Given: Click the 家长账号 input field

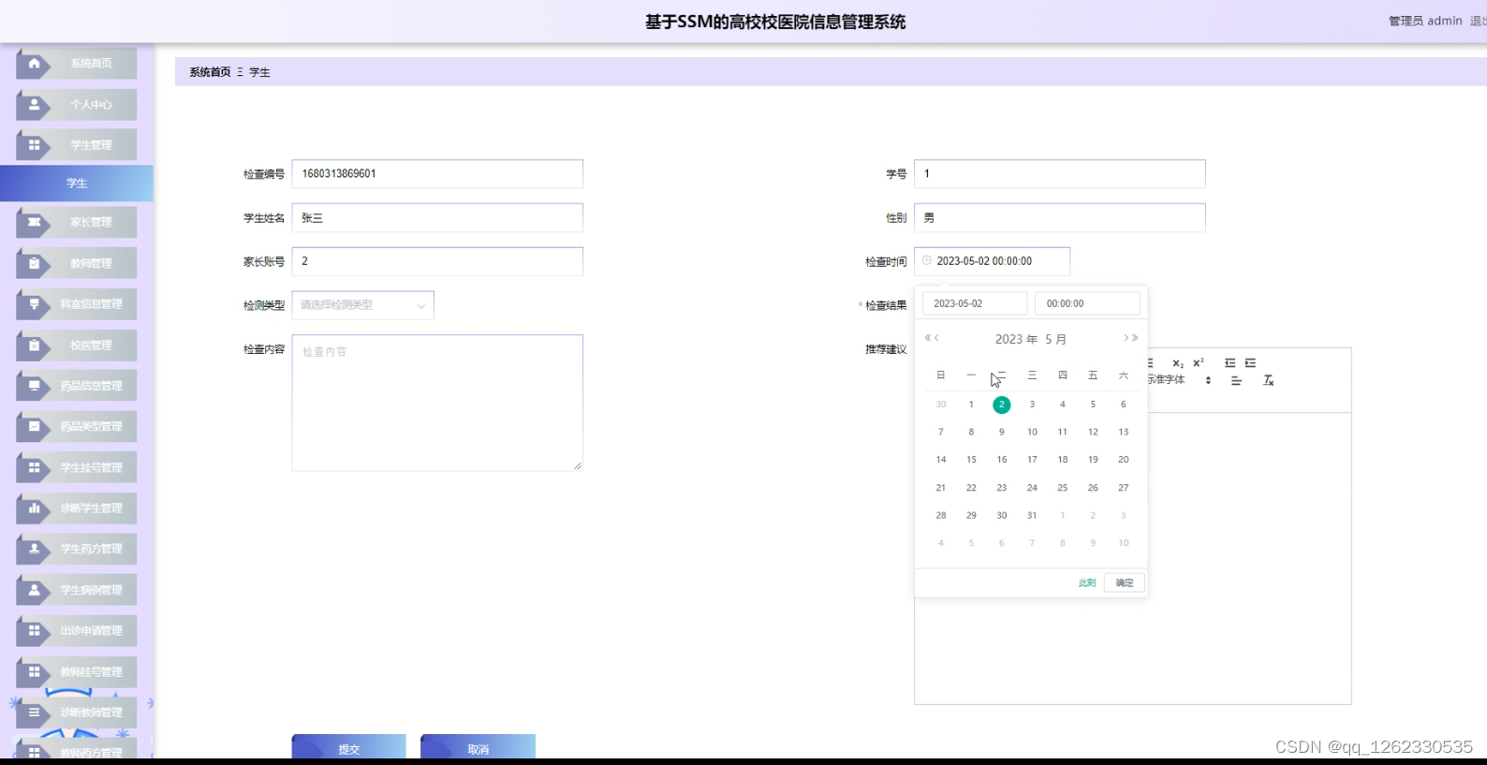Looking at the screenshot, I should [437, 261].
